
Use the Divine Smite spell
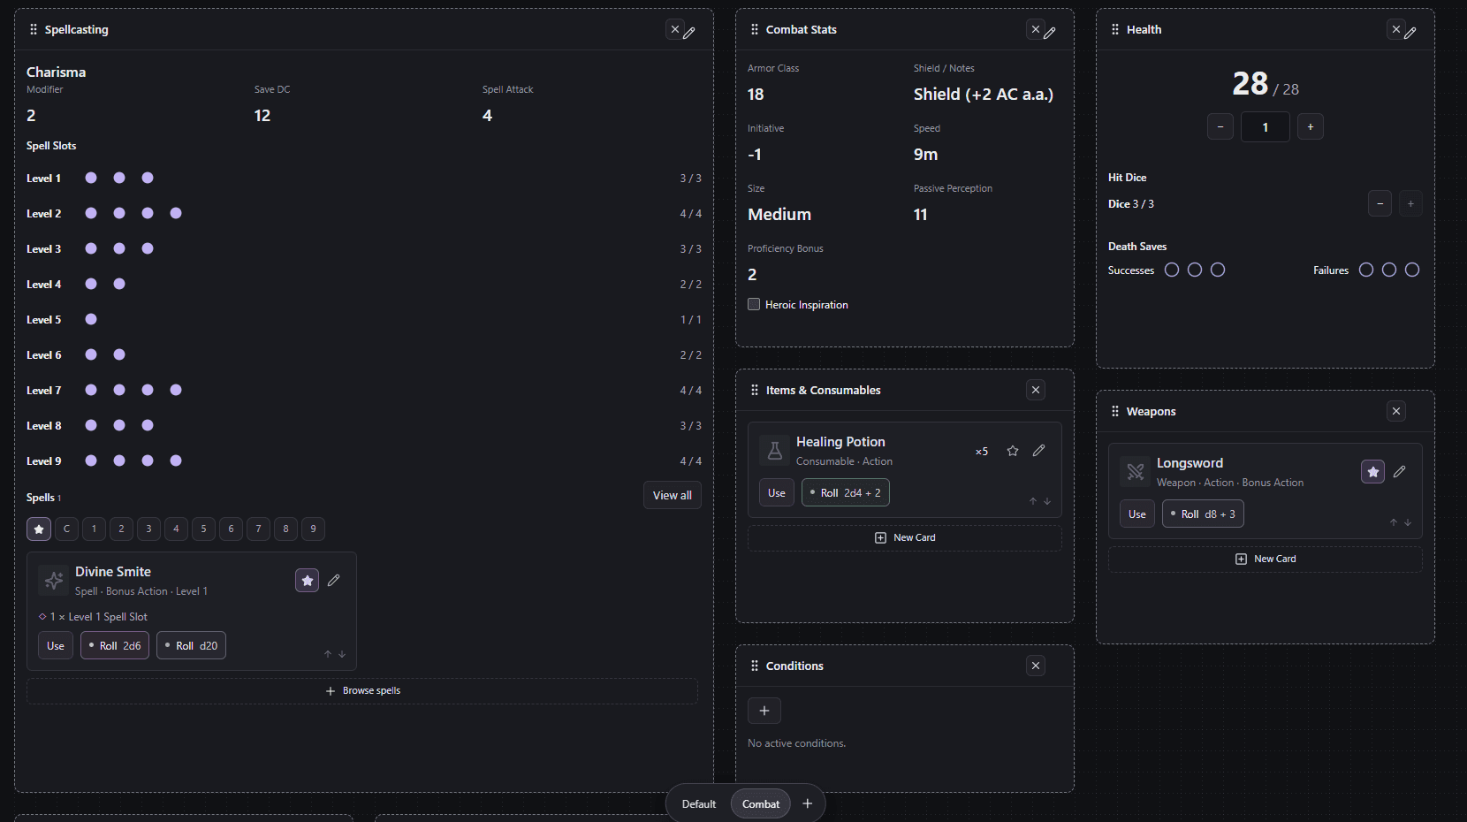pyautogui.click(x=56, y=645)
